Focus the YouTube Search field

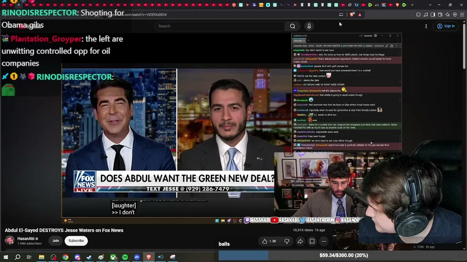click(x=220, y=26)
